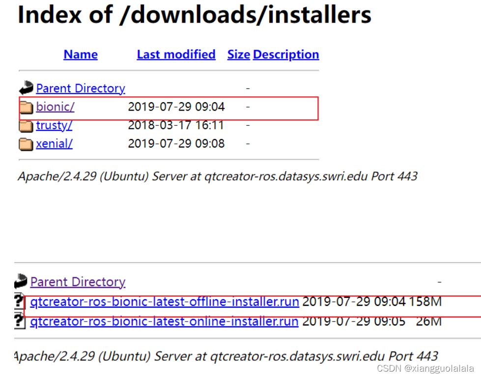481x378 pixels.
Task: Click the bionic folder icon
Action: pyautogui.click(x=27, y=107)
